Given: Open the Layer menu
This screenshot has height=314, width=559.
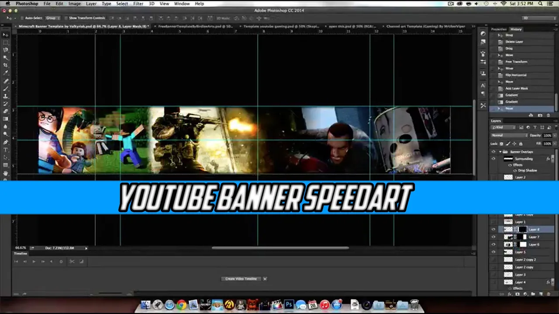Looking at the screenshot, I should (x=91, y=3).
